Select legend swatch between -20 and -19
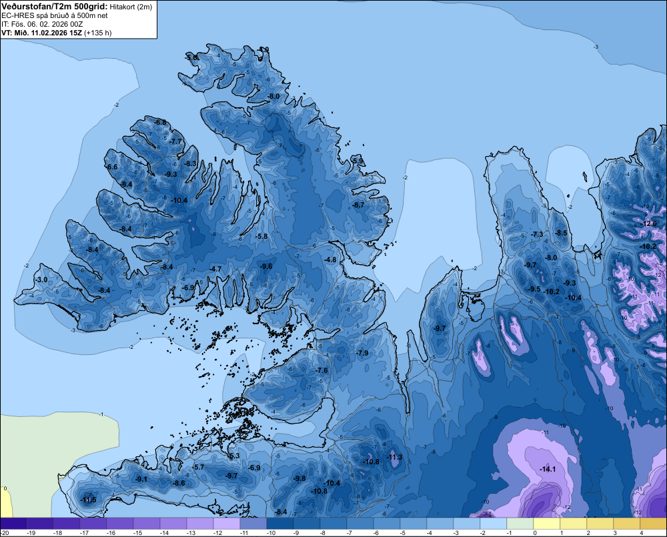This screenshot has height=537, width=667. coord(13,523)
